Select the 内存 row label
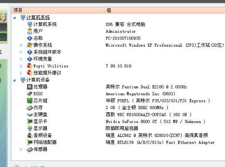The image size is (225, 167). (x=38, y=108)
